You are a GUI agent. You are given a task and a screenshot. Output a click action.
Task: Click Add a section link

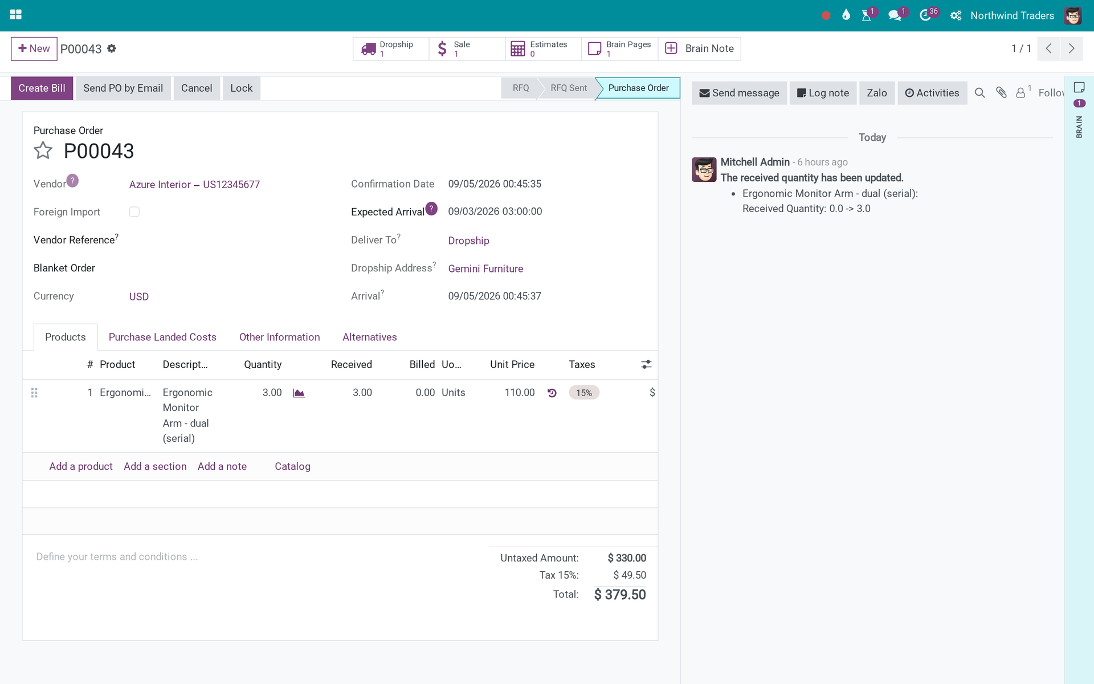pos(155,466)
